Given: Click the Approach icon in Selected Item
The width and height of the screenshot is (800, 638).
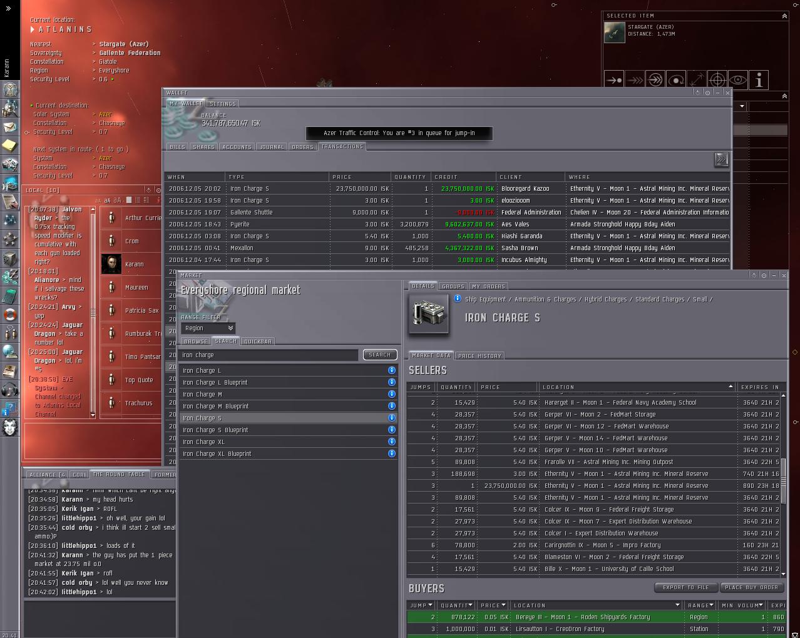Looking at the screenshot, I should pyautogui.click(x=614, y=80).
